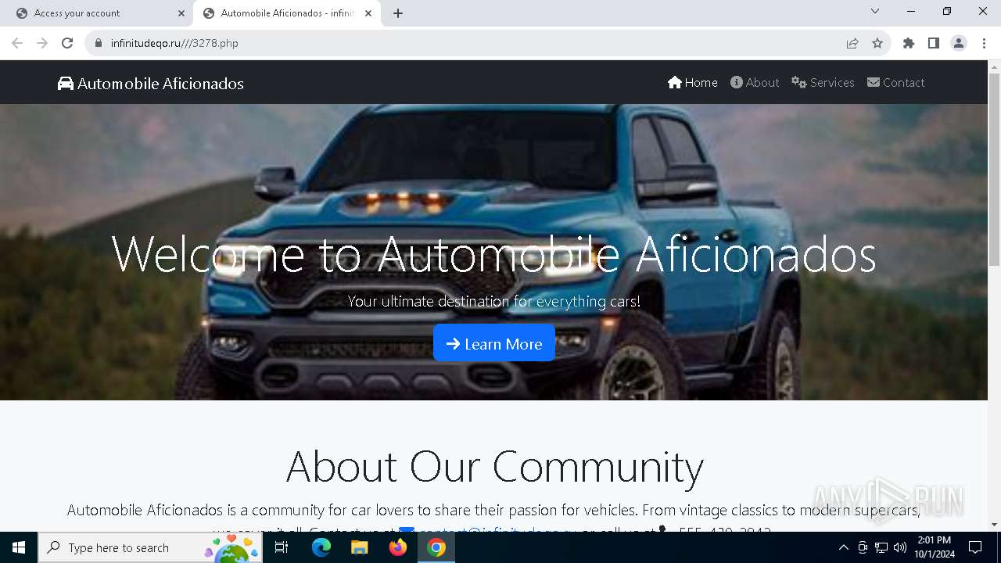Screen dimensions: 1001x563
Task: Open the Windows Start menu
Action: (x=19, y=547)
